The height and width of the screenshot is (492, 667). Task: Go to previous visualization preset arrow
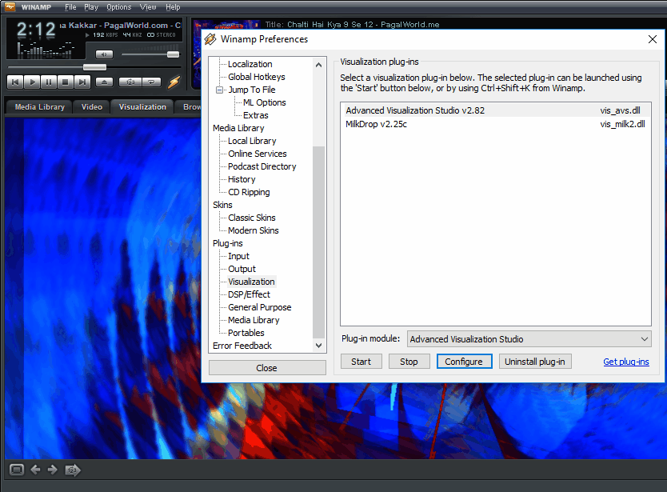pos(35,470)
